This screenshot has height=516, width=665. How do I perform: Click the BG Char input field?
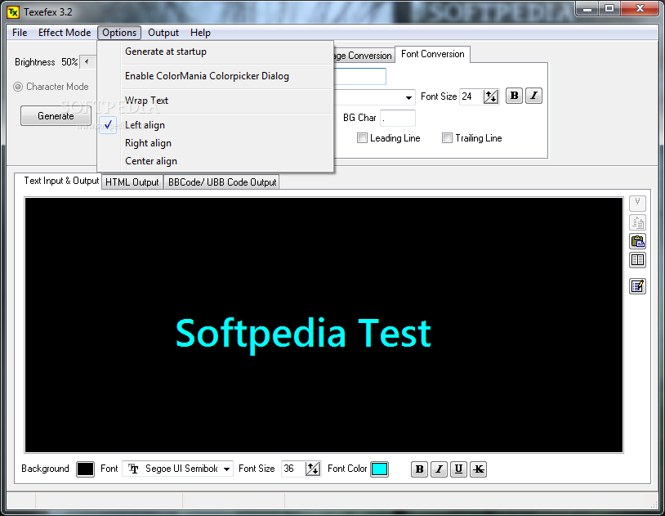pos(398,118)
